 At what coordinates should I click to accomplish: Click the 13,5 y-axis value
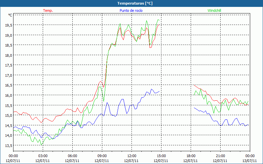pos(9,146)
